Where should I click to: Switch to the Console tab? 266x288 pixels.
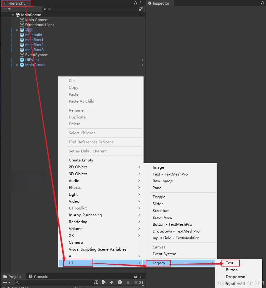(x=39, y=276)
